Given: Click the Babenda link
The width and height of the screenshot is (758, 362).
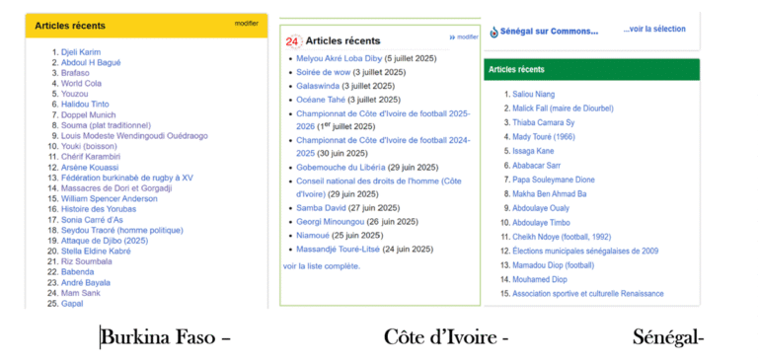Looking at the screenshot, I should pos(77,271).
